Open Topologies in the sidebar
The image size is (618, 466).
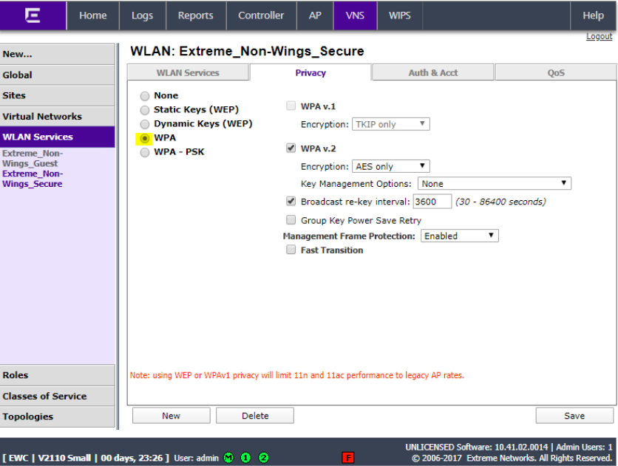tap(57, 417)
